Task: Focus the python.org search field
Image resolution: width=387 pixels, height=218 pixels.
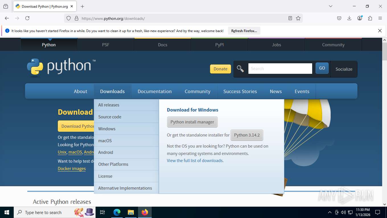Action: coord(280,68)
